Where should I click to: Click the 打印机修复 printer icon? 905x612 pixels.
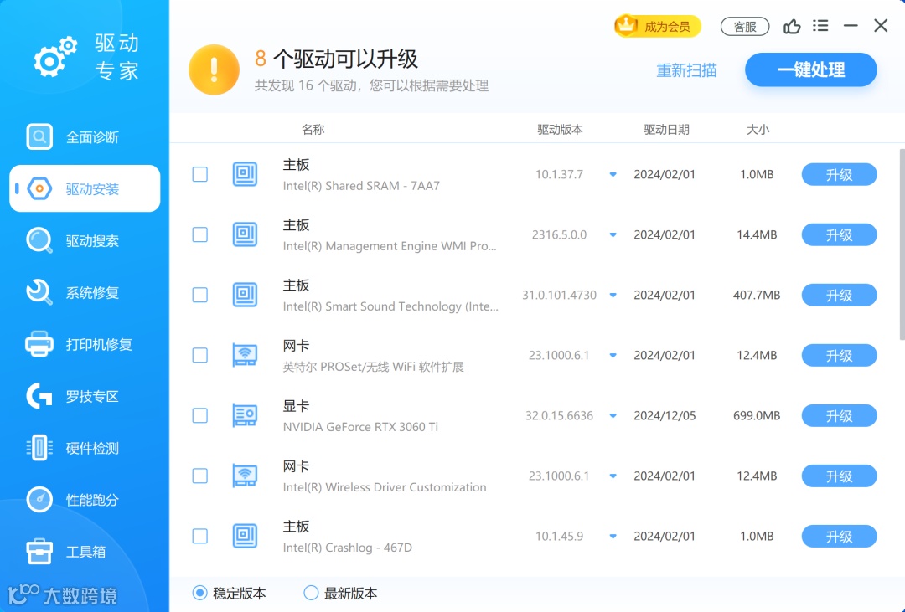[39, 344]
